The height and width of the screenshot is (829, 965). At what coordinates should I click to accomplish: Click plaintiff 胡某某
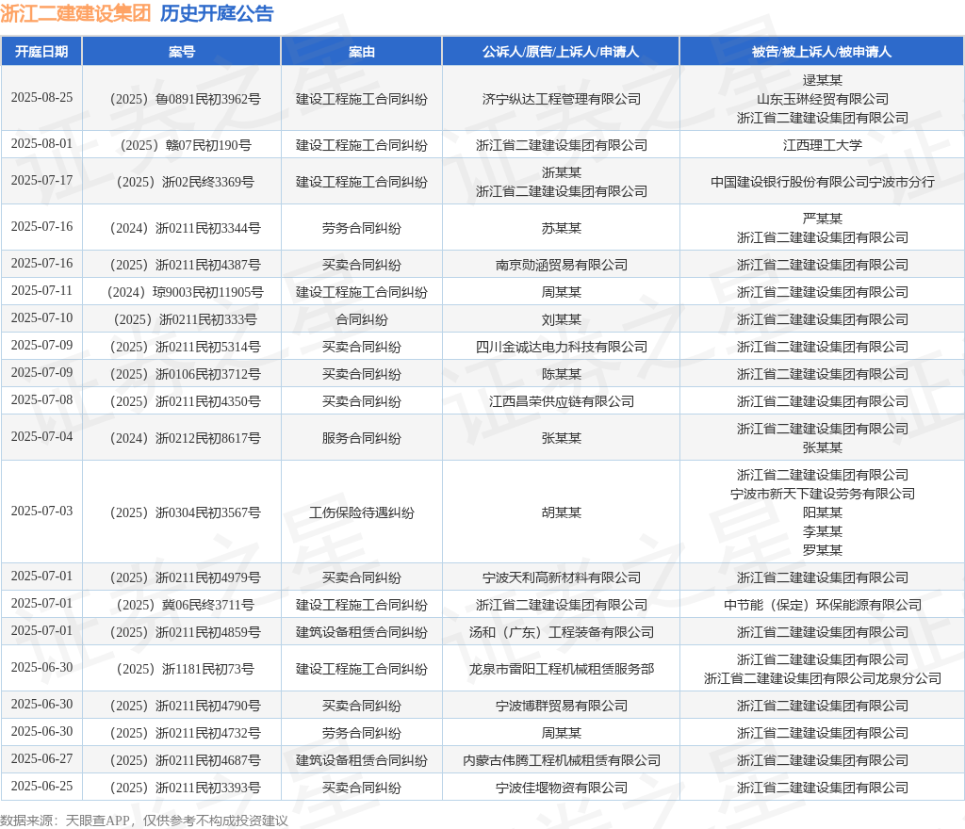[562, 512]
